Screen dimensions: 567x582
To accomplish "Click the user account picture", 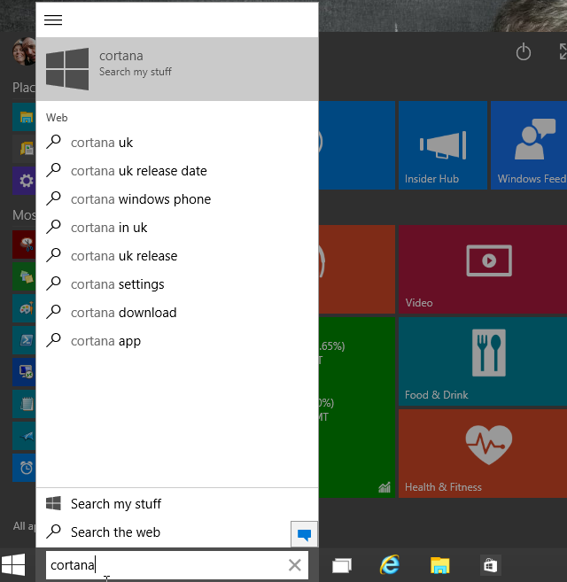I will tap(24, 51).
